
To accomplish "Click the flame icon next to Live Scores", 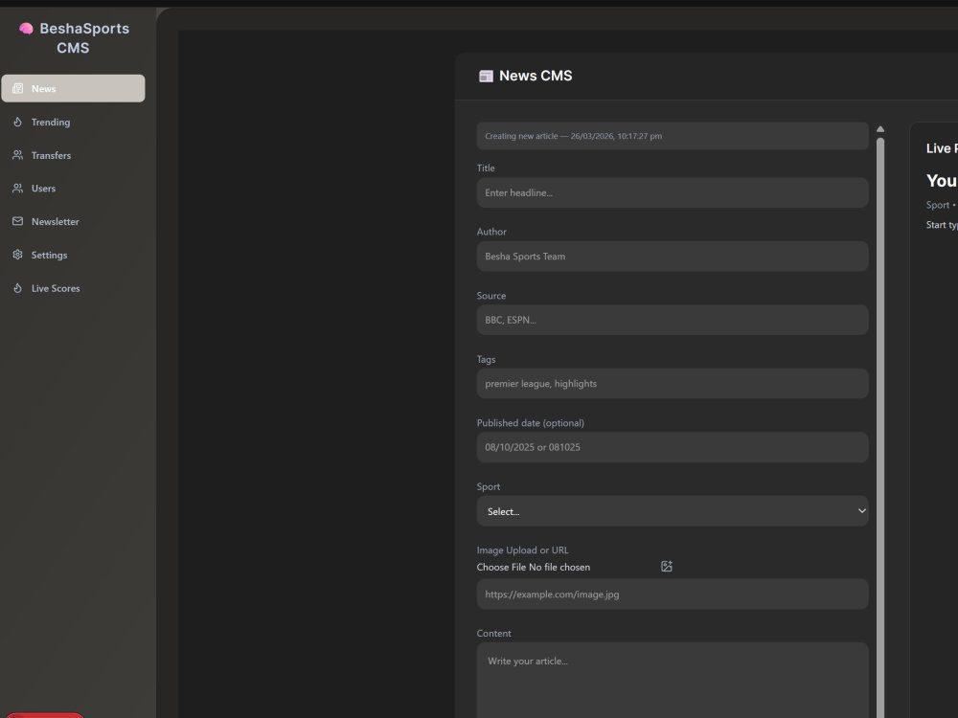I will (x=17, y=288).
